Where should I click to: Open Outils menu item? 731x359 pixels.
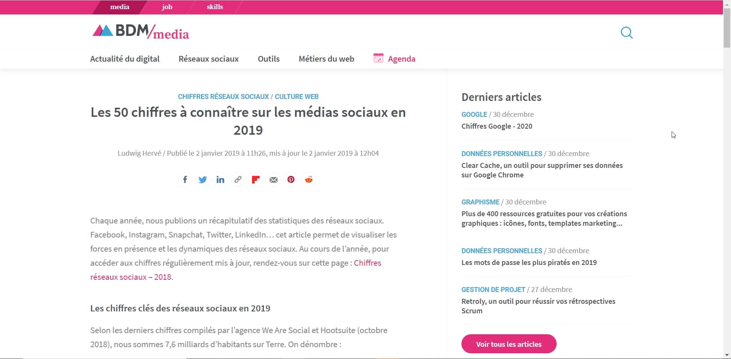[x=269, y=59]
